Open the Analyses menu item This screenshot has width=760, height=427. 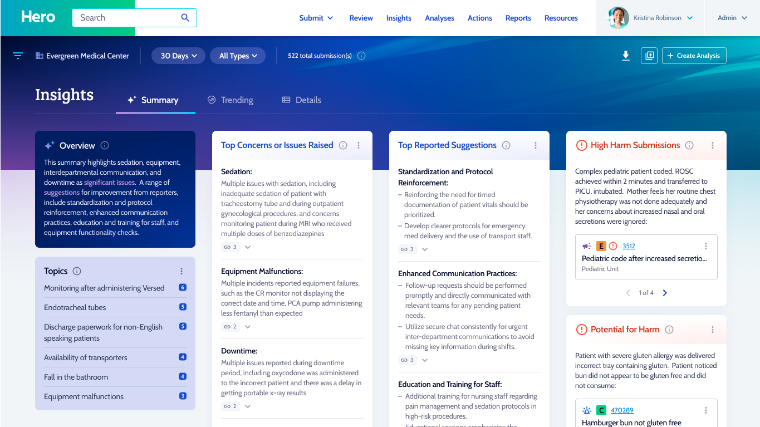pos(439,18)
